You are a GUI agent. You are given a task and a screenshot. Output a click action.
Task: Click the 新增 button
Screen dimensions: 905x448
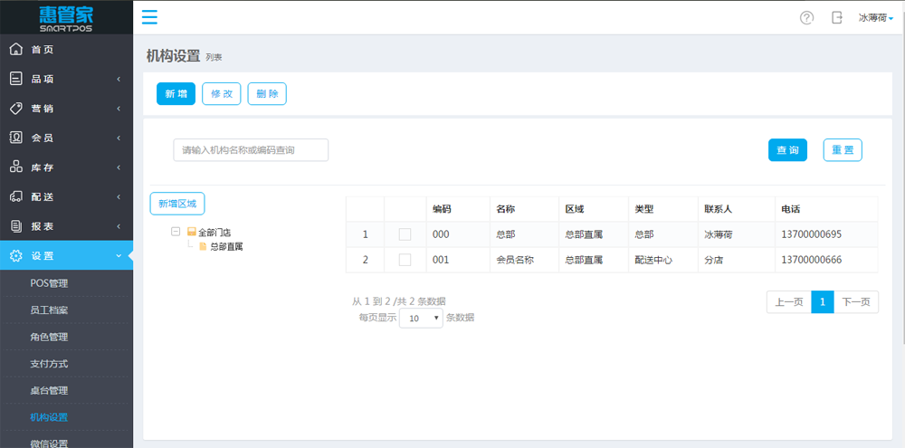tap(176, 94)
